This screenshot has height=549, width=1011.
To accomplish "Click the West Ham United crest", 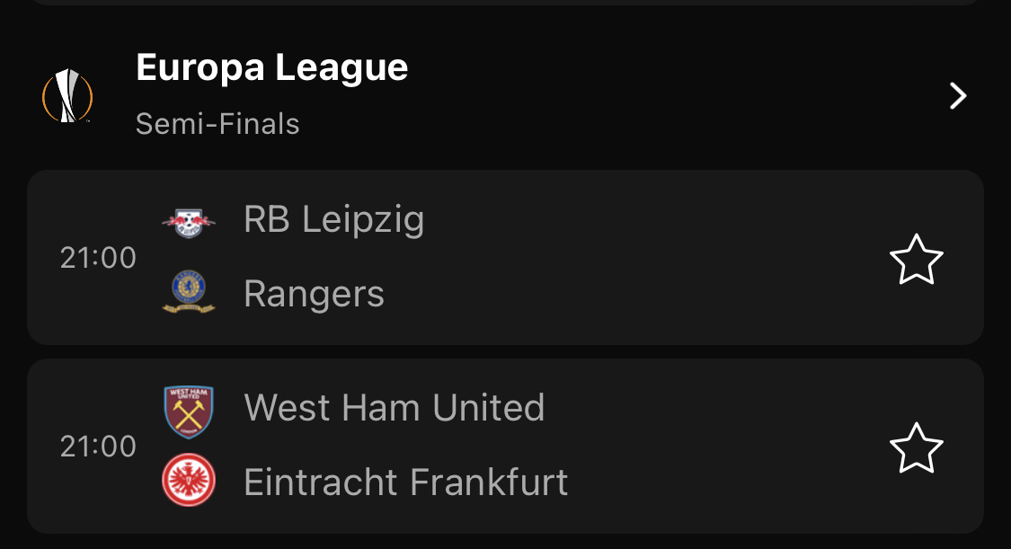I will [189, 412].
